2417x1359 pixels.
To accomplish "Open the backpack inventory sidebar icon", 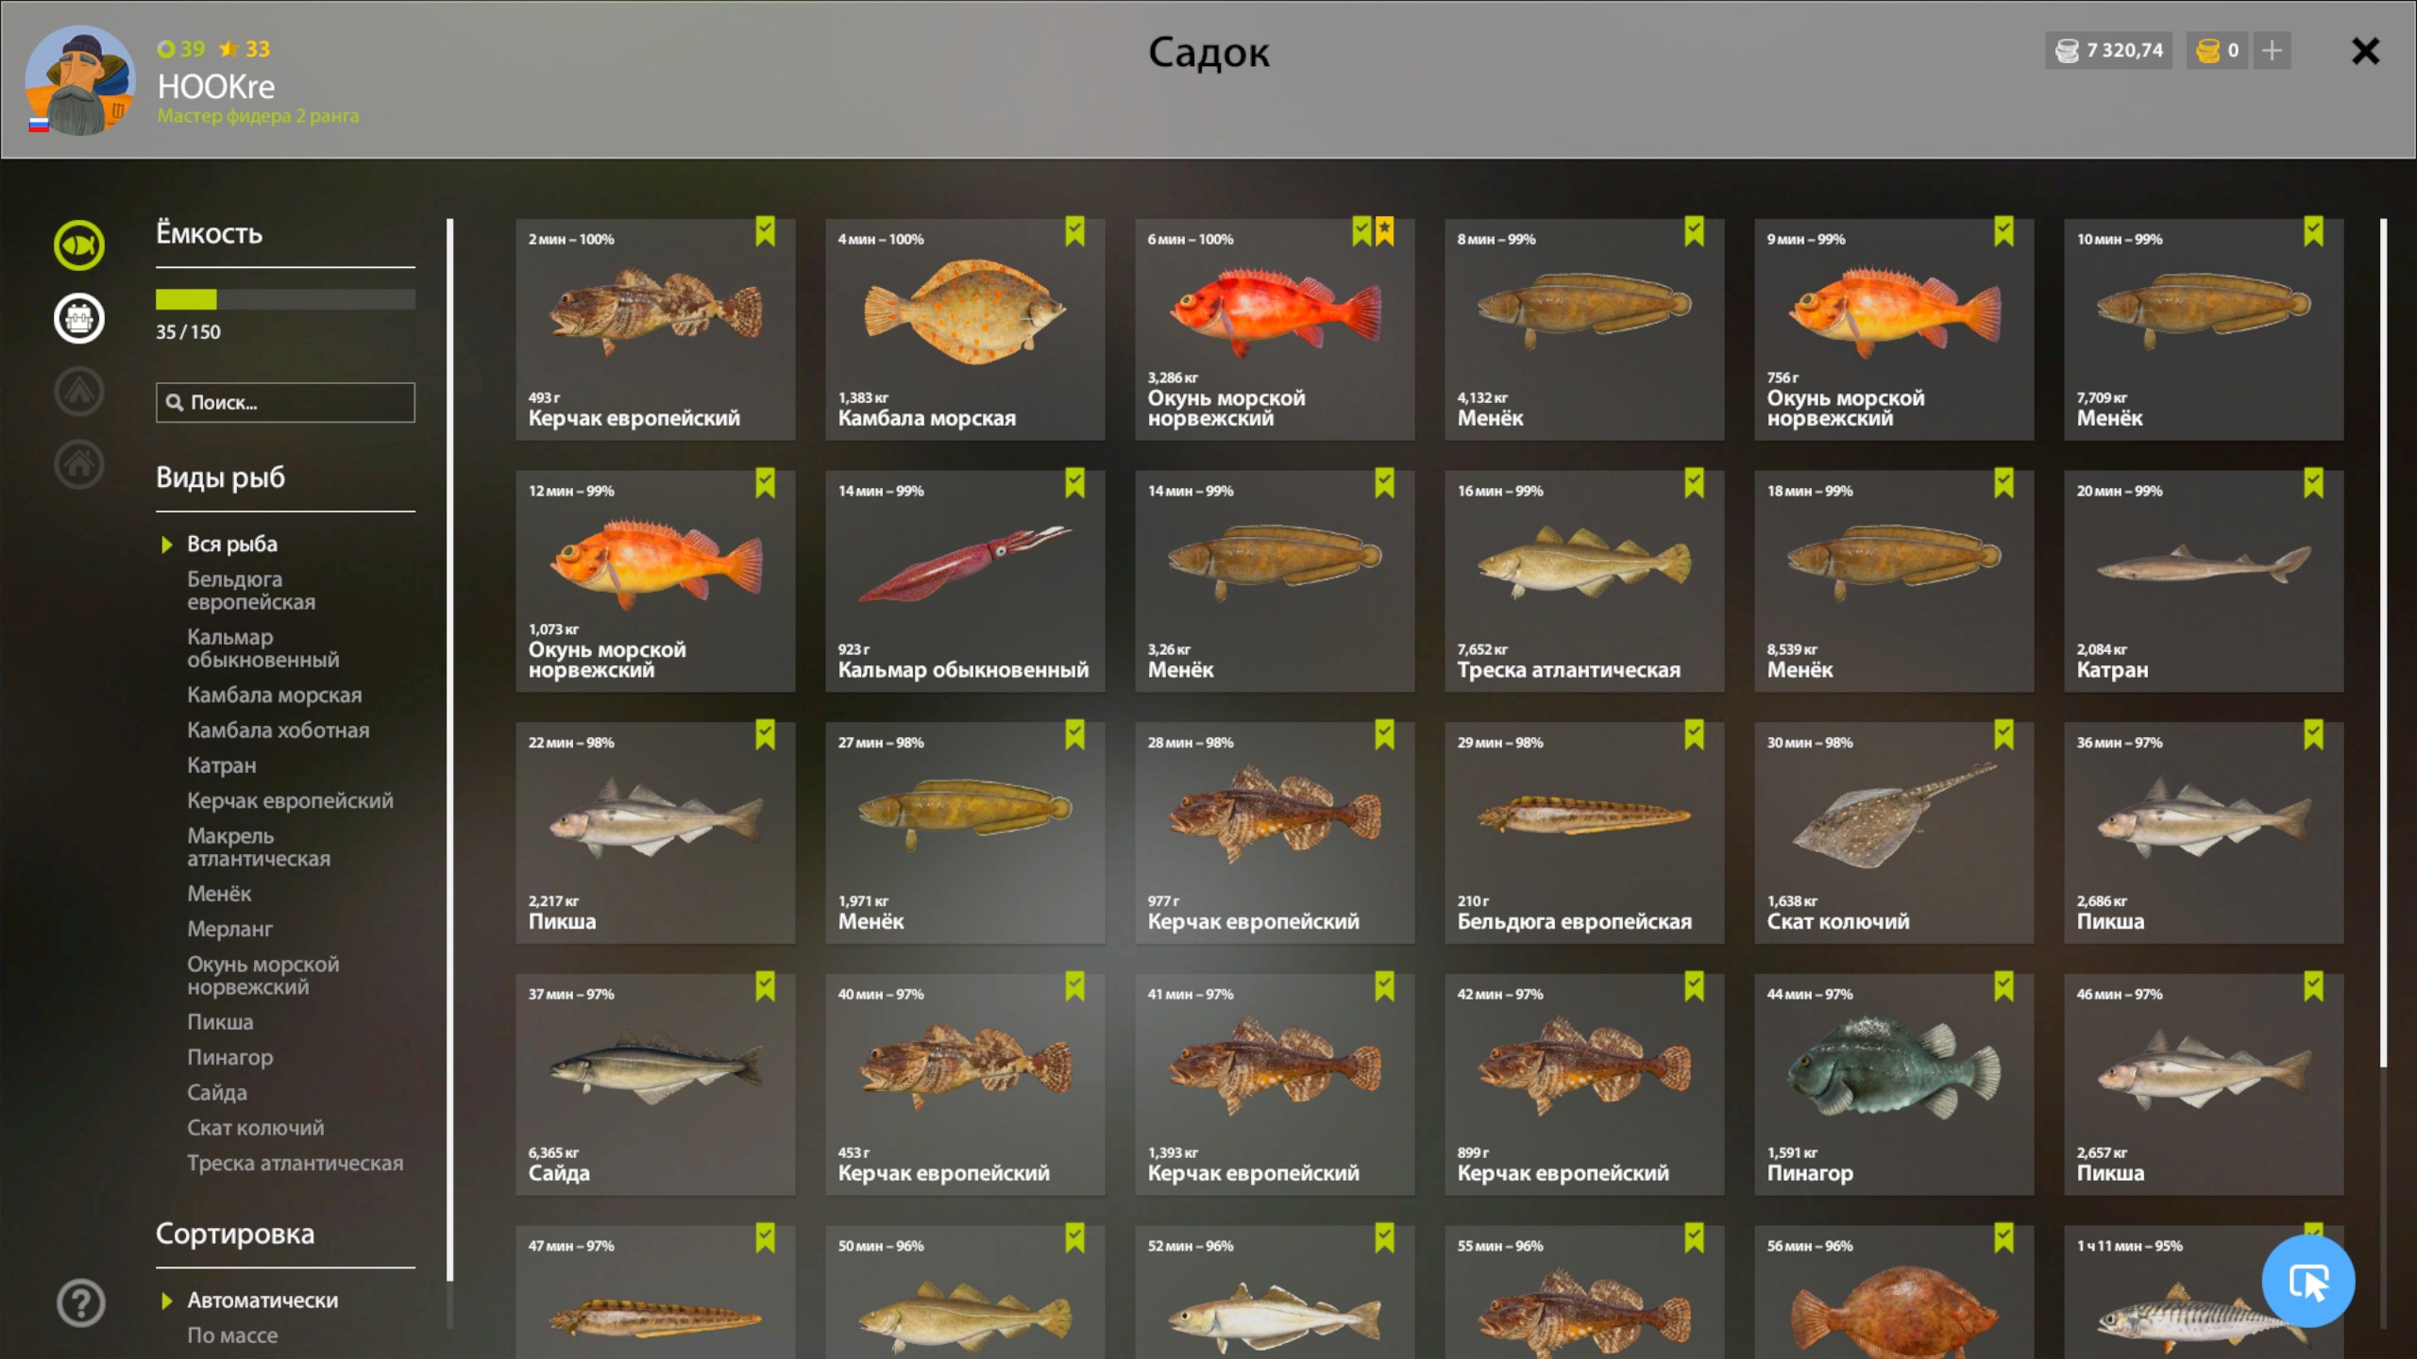I will click(79, 318).
